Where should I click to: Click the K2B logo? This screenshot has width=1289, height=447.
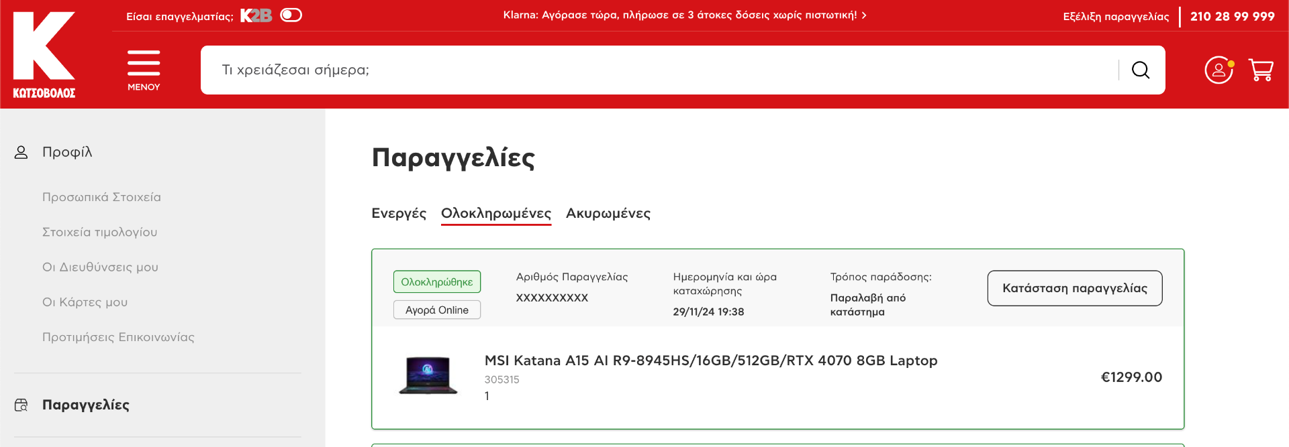point(256,15)
